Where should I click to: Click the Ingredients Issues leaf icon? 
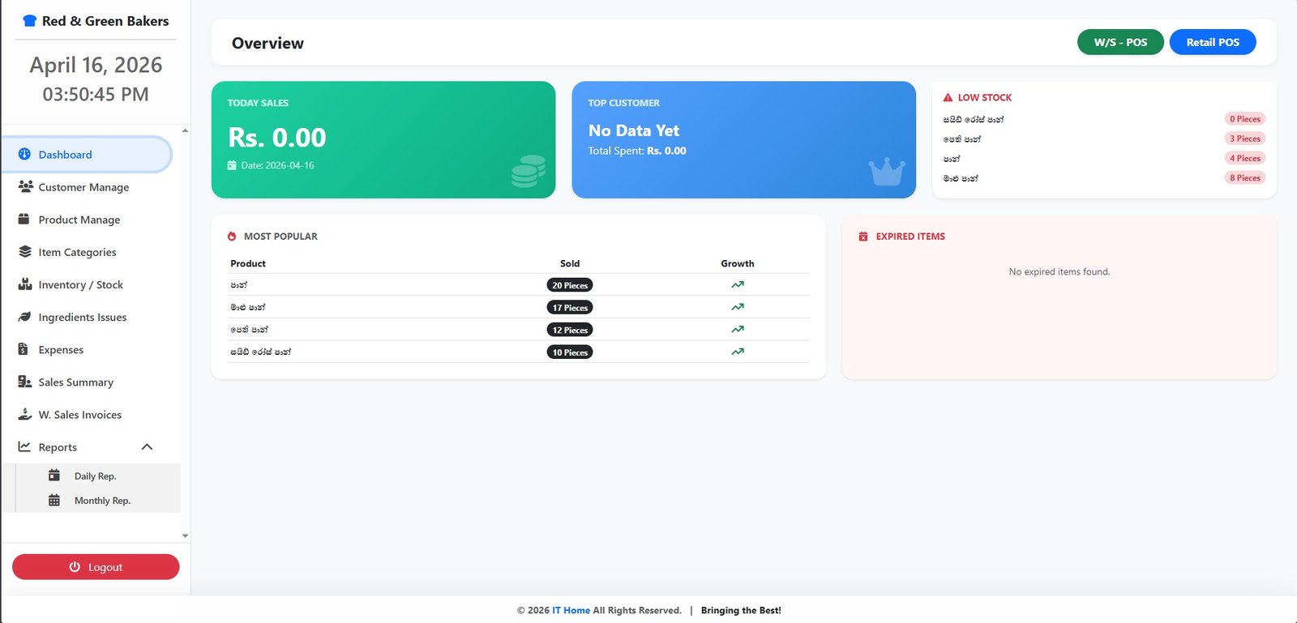[24, 317]
